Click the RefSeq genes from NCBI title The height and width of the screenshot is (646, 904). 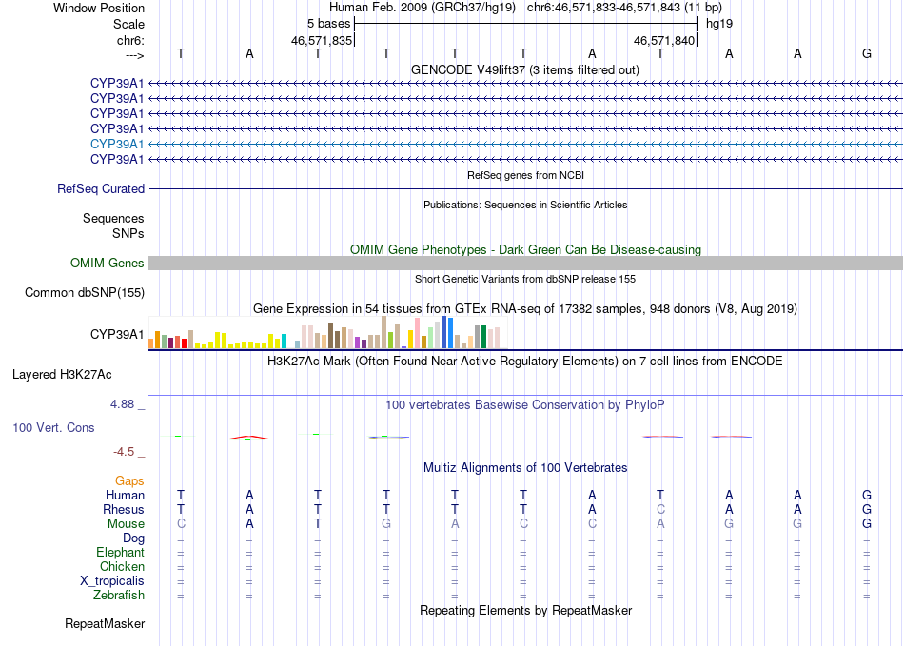click(525, 175)
